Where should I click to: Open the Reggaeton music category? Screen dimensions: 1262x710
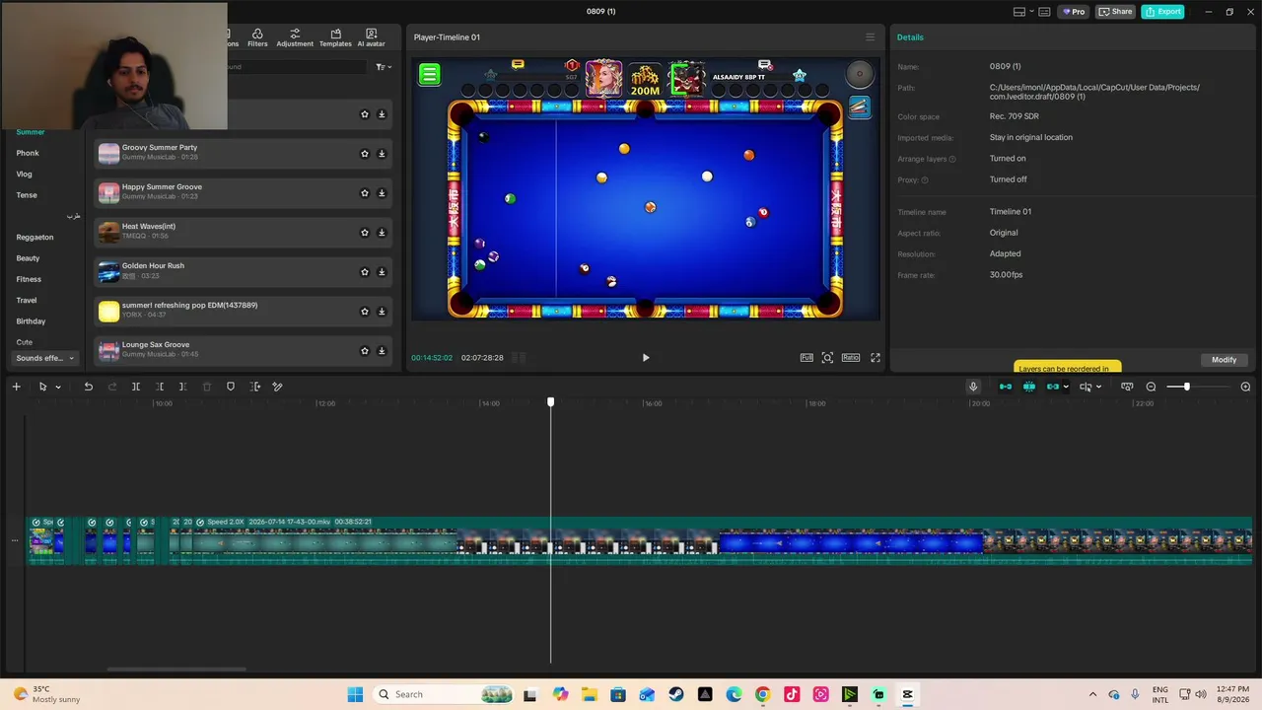point(35,237)
